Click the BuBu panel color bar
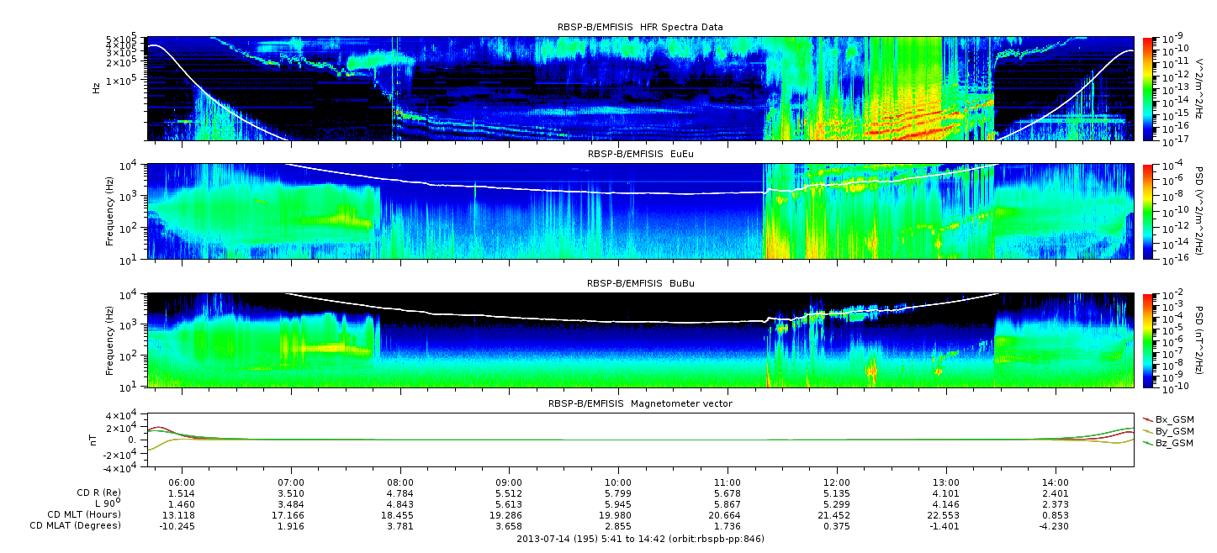The height and width of the screenshot is (553, 1217). click(1148, 340)
